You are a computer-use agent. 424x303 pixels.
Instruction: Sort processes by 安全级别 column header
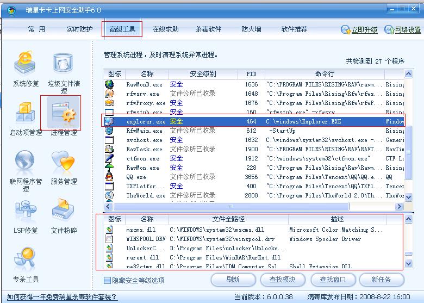click(203, 74)
